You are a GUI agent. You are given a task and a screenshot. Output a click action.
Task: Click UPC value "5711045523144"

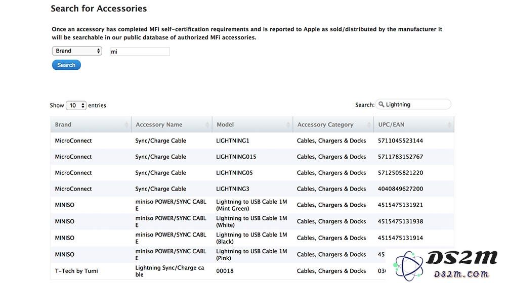[400, 140]
